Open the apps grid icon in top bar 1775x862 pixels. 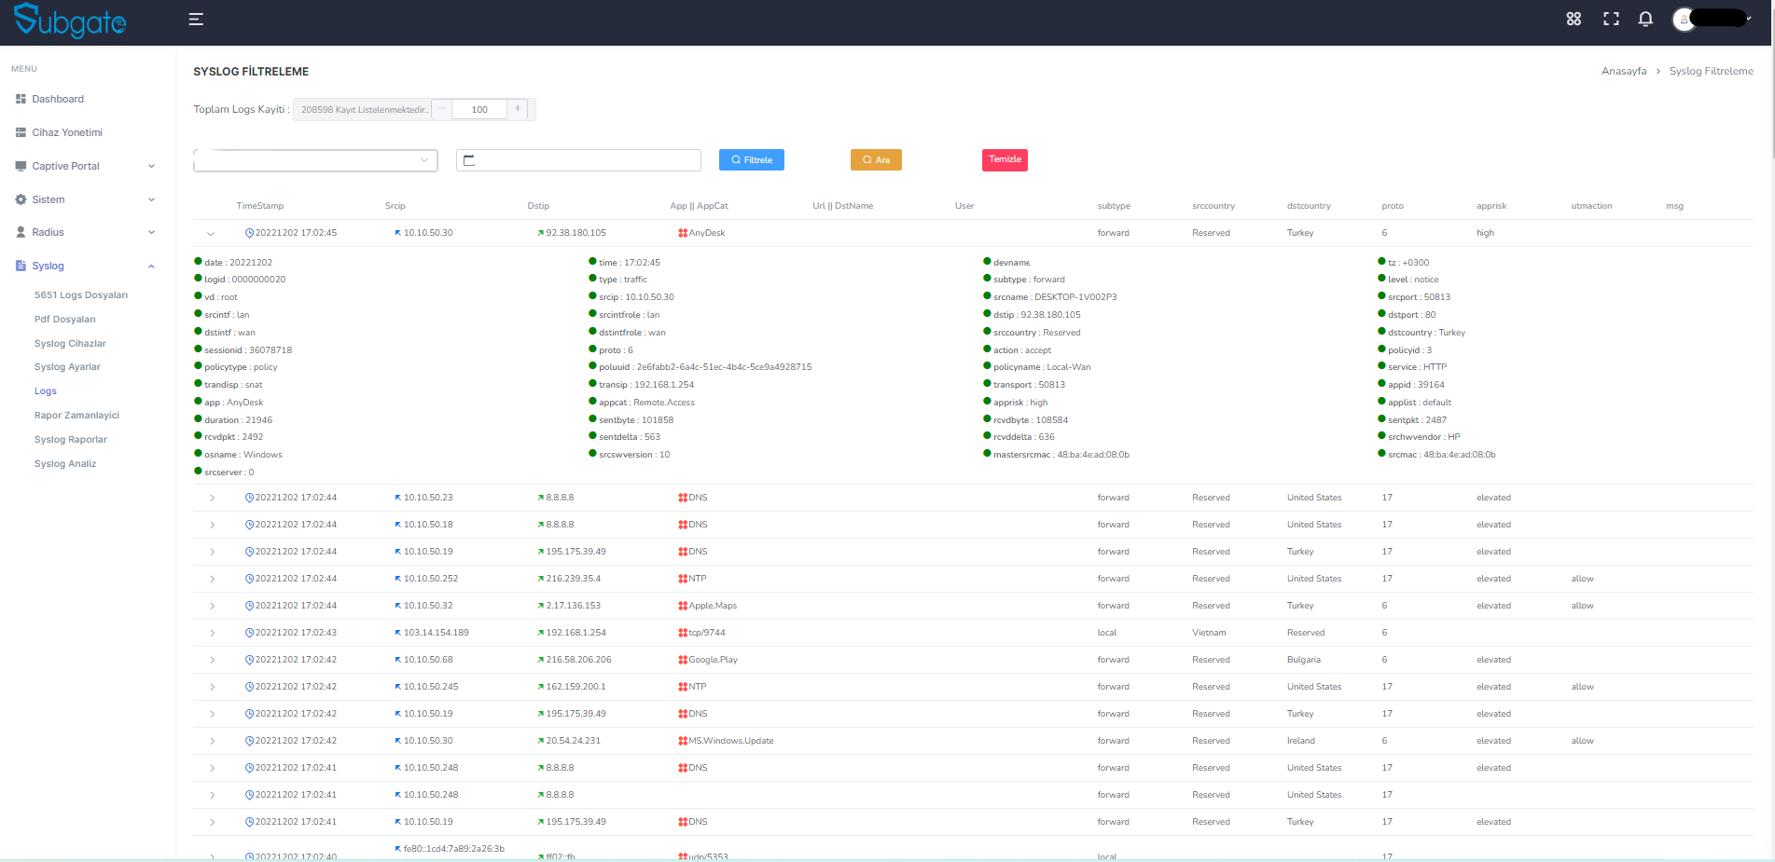click(x=1574, y=19)
